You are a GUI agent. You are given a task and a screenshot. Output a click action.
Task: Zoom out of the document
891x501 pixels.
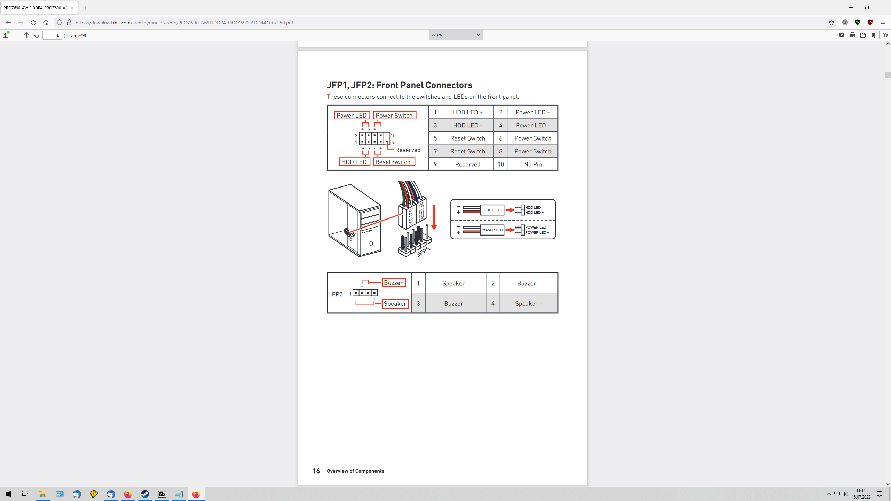coord(412,35)
